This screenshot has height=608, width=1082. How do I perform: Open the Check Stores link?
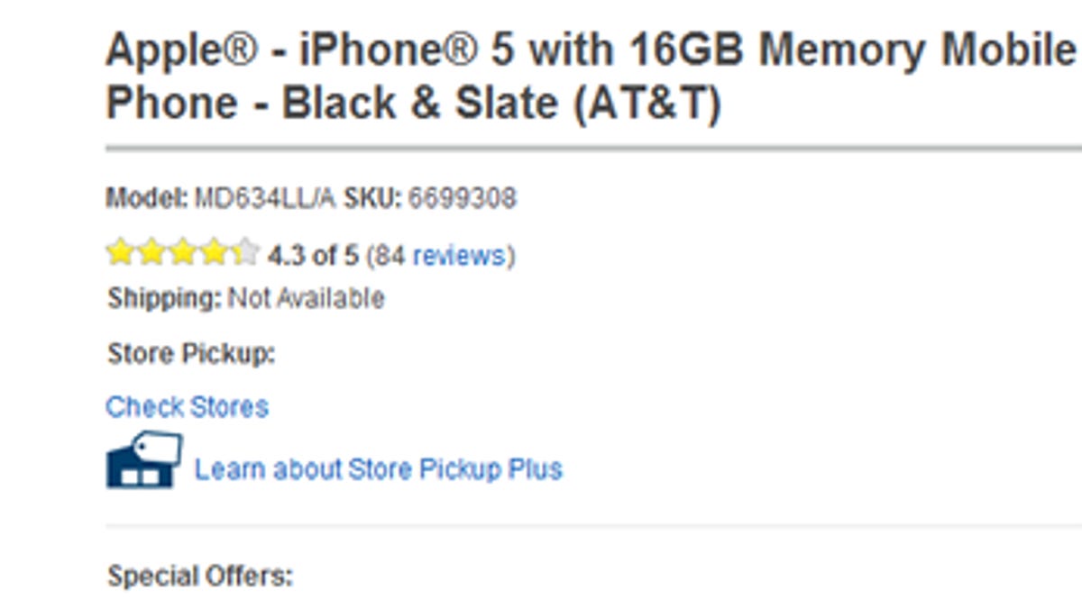tap(187, 407)
